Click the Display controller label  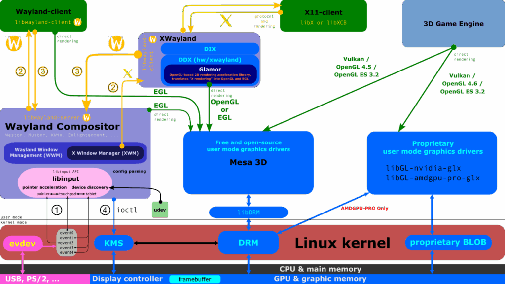127,279
